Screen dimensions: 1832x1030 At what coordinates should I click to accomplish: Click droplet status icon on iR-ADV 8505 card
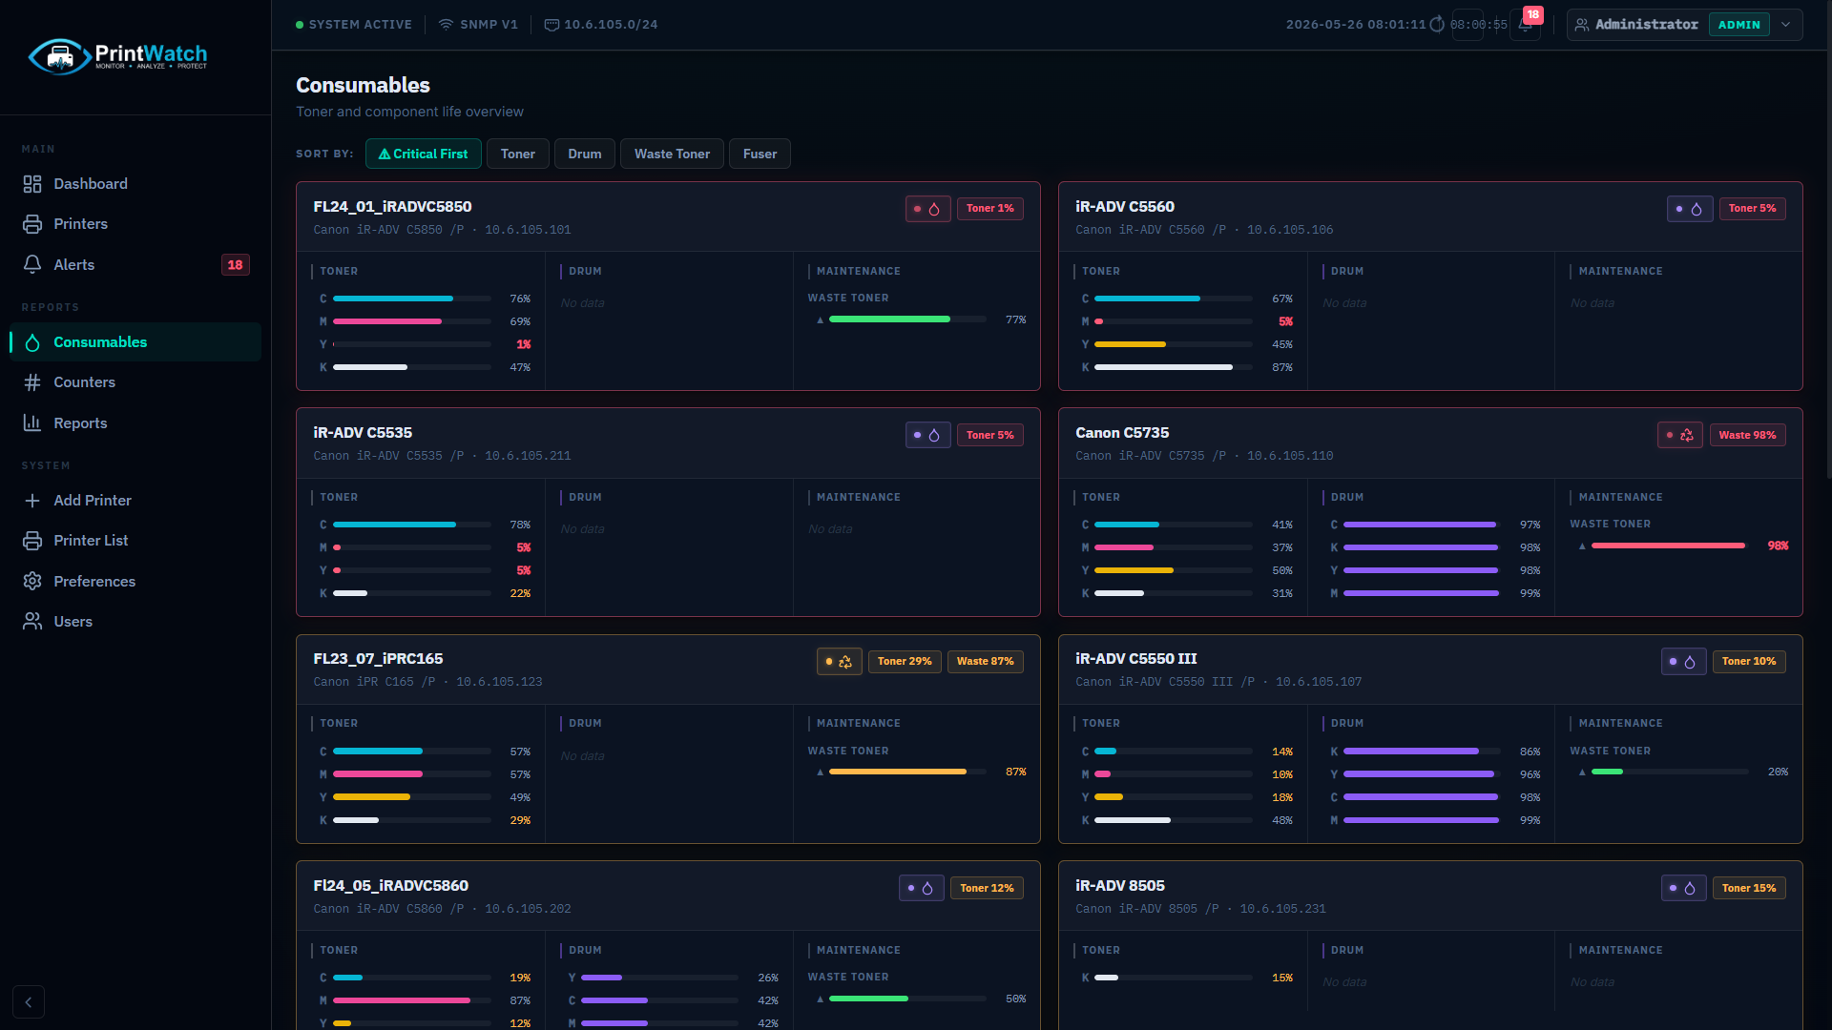[1683, 888]
